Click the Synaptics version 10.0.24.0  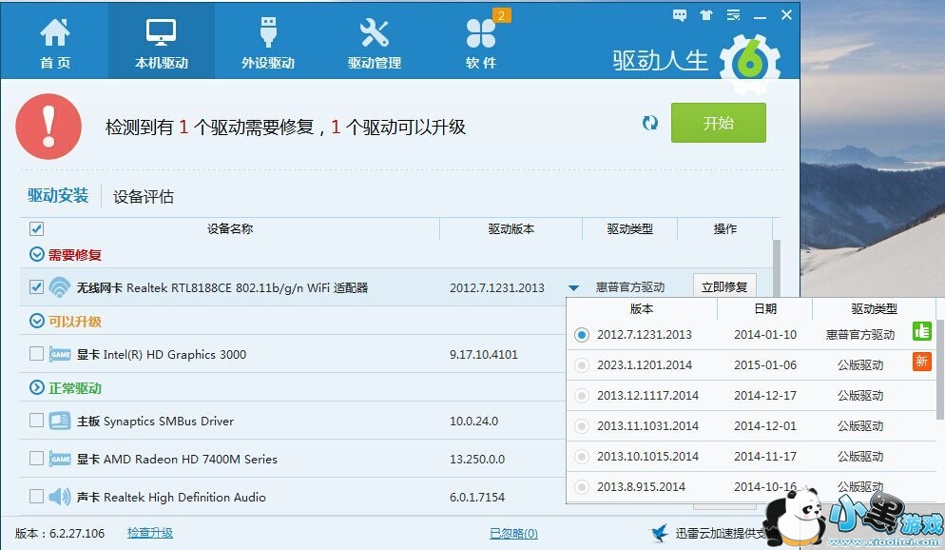pos(473,421)
